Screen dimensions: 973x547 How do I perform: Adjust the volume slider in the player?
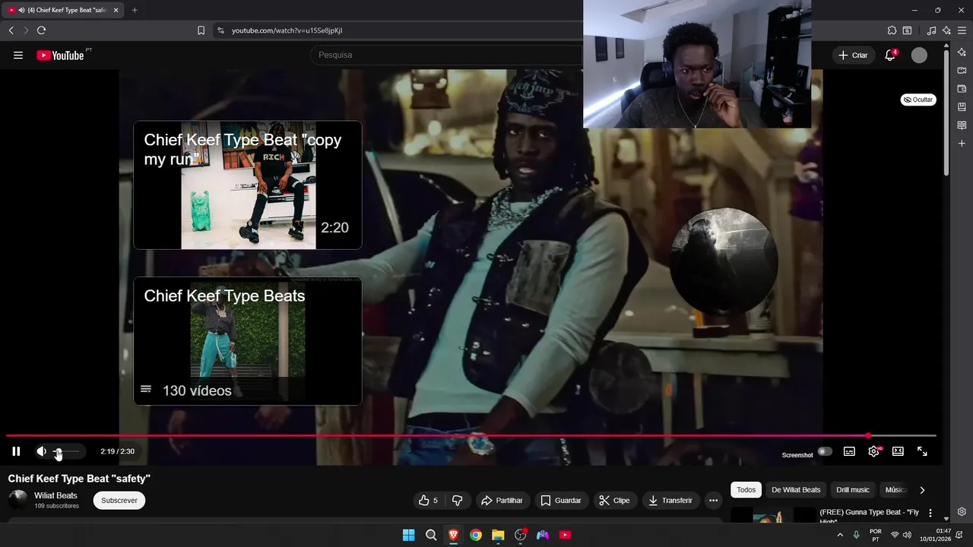66,451
